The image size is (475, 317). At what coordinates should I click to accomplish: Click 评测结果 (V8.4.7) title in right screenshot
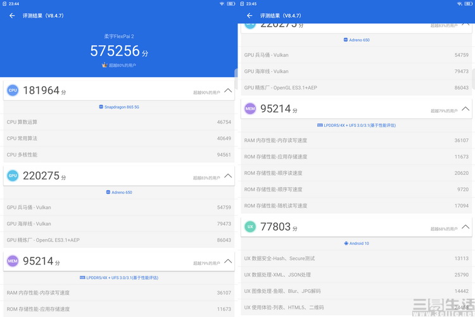281,15
